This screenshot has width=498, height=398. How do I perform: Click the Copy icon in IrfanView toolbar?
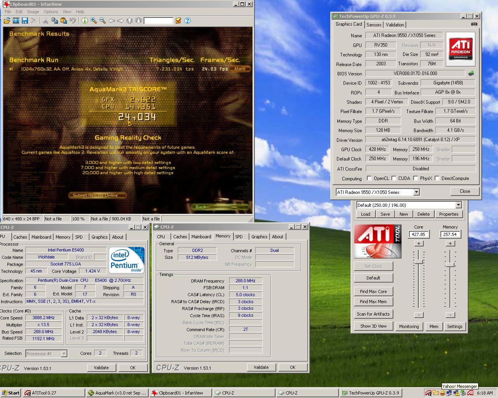(x=55, y=21)
